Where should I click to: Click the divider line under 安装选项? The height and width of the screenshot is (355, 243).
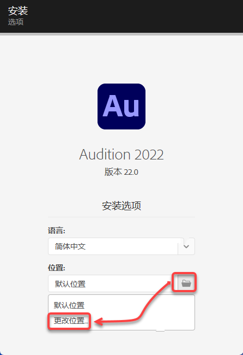[121, 217]
